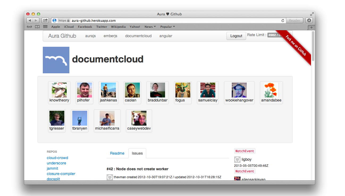Viewport: 345px width, 196px height.
Task: Open the Bookmarks book icon
Action: (37, 27)
